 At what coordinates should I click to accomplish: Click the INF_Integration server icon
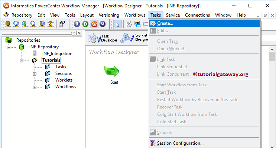[35, 54]
